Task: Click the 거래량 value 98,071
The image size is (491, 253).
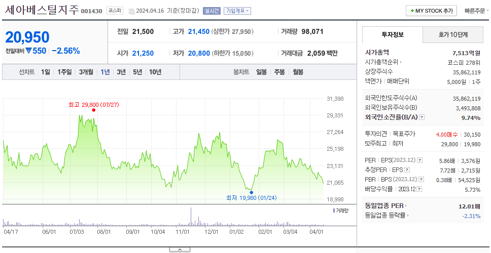Action: [312, 31]
